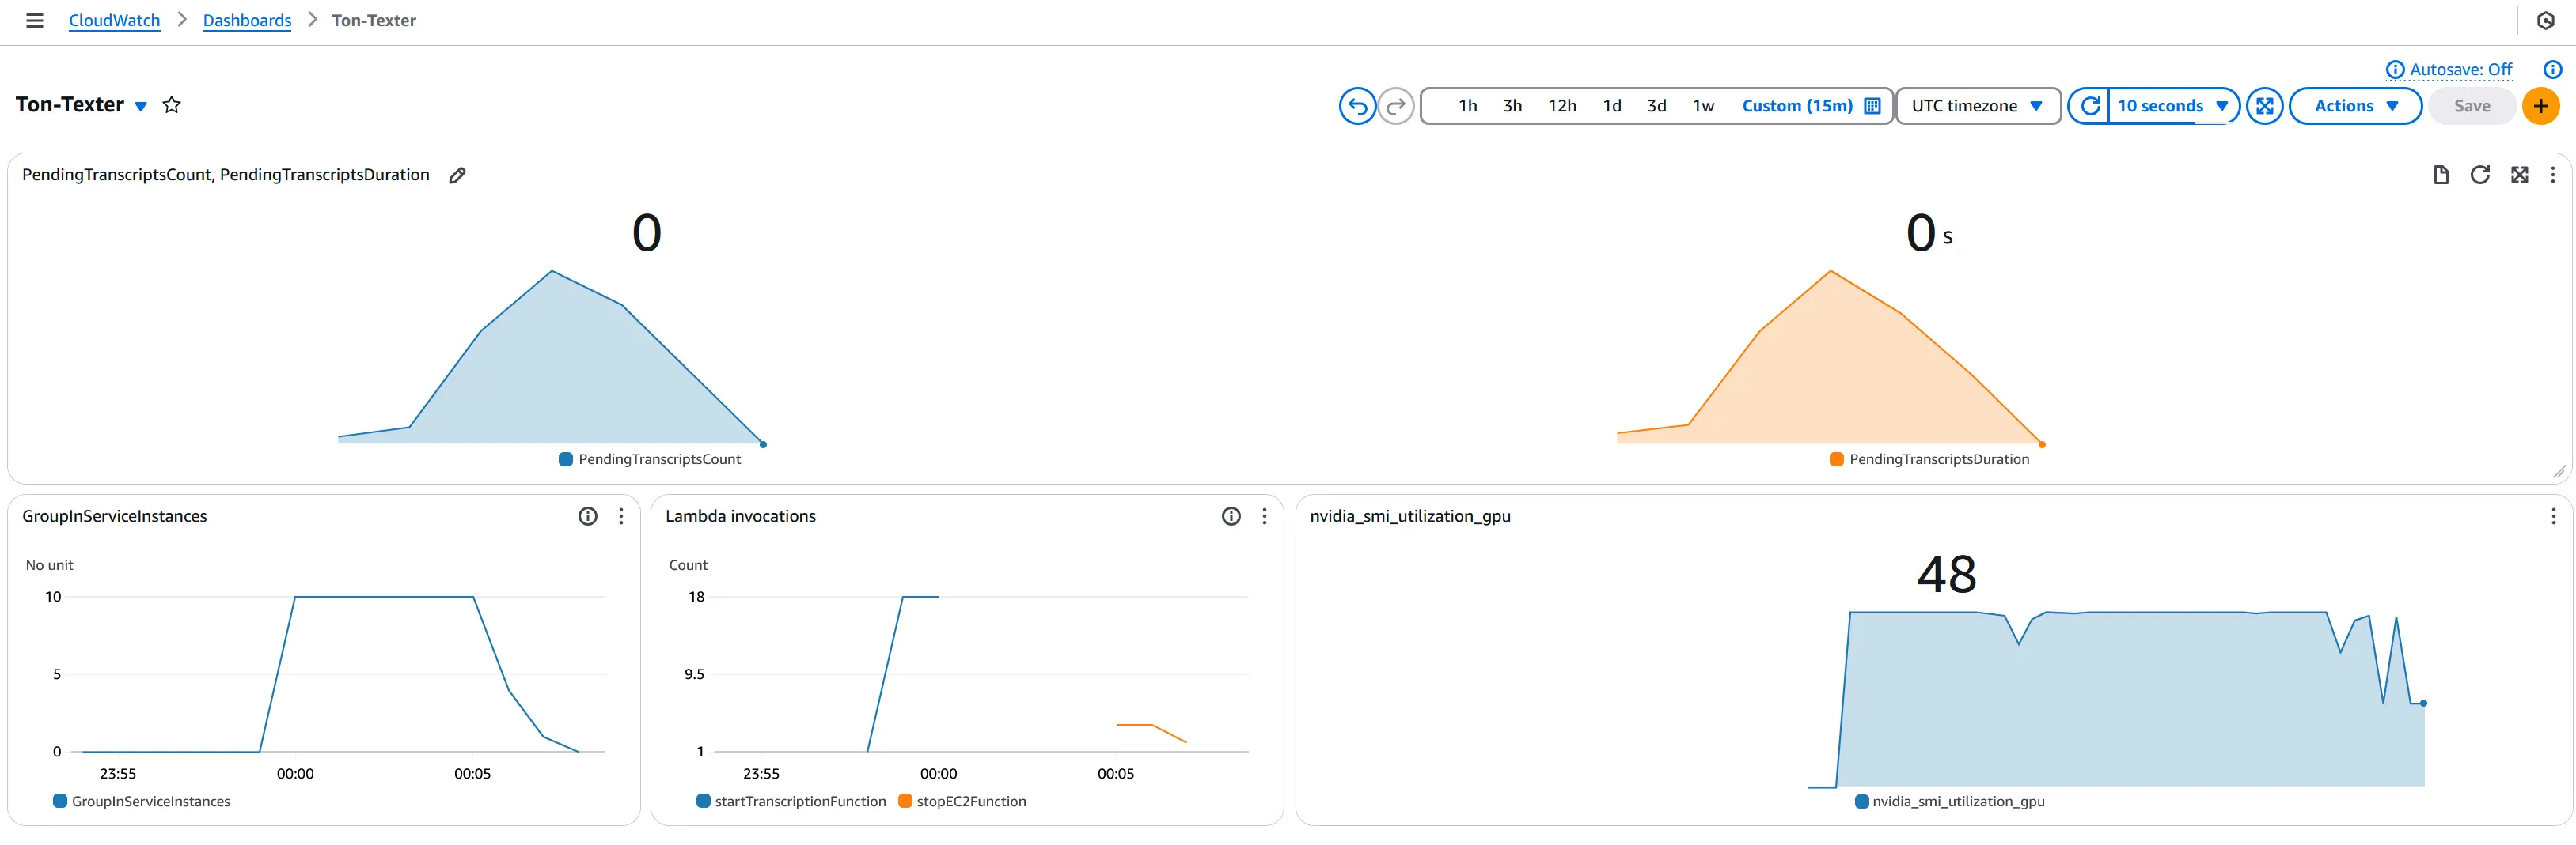Viewport: 2576px width, 845px height.
Task: Select the 1w time range
Action: click(1703, 106)
